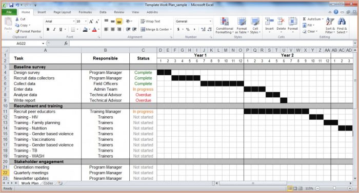Open the Clear dropdown
The width and height of the screenshot is (359, 193).
click(x=310, y=31)
